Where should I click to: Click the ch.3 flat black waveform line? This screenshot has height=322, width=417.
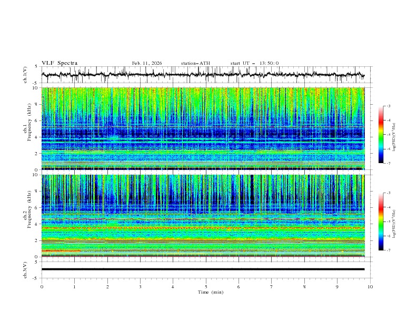pyautogui.click(x=203, y=269)
